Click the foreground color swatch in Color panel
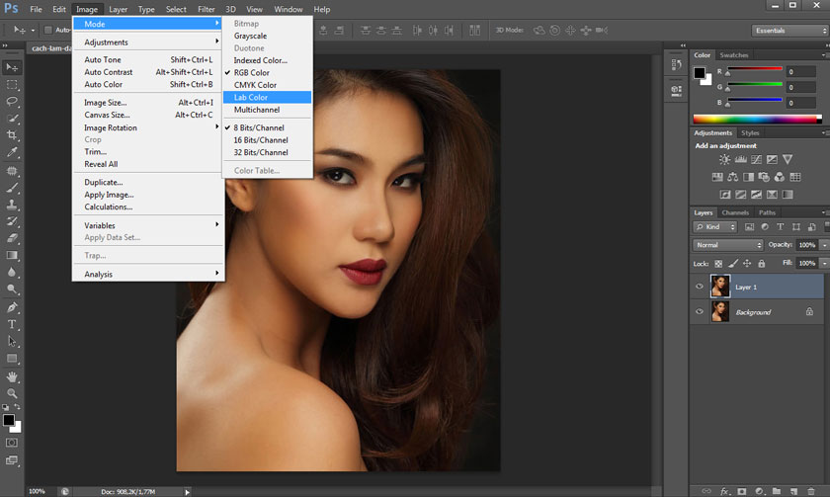The image size is (830, 497). tap(700, 73)
